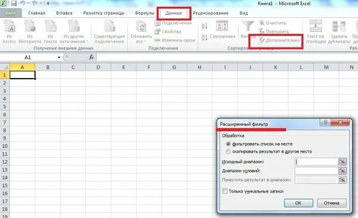Image resolution: width=358 pixels, height=218 pixels.
Task: Click the Insert Function fx button
Action: [91, 57]
